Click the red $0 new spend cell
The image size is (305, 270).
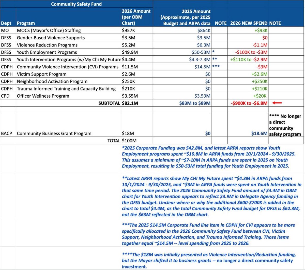[248, 38]
